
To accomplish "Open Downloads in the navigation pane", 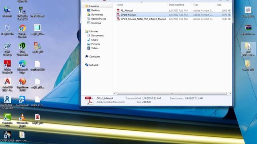I will click(97, 14).
